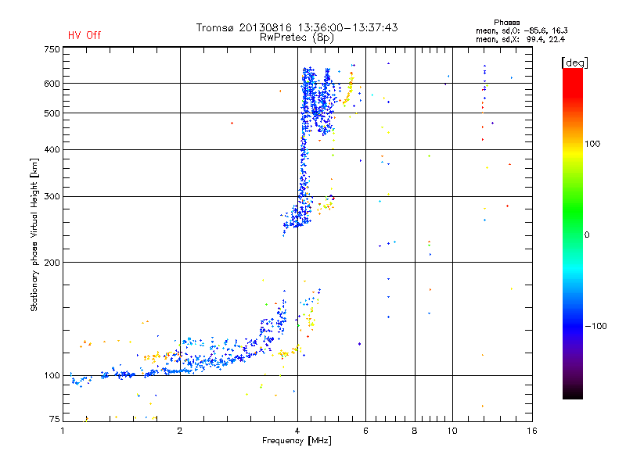This screenshot has height=469, width=626.
Task: Select the "mean, sd,X: 99.4, 22.4" line
Action: coord(520,39)
